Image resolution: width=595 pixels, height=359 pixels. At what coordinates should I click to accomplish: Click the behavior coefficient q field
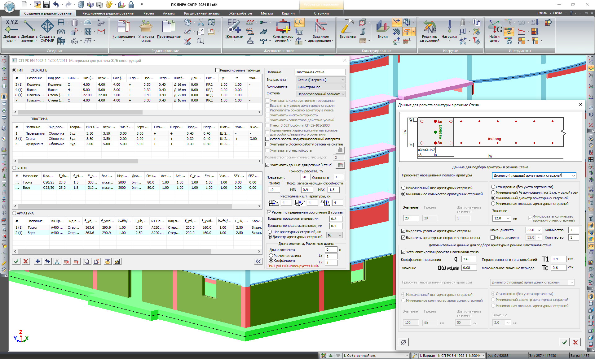click(469, 259)
